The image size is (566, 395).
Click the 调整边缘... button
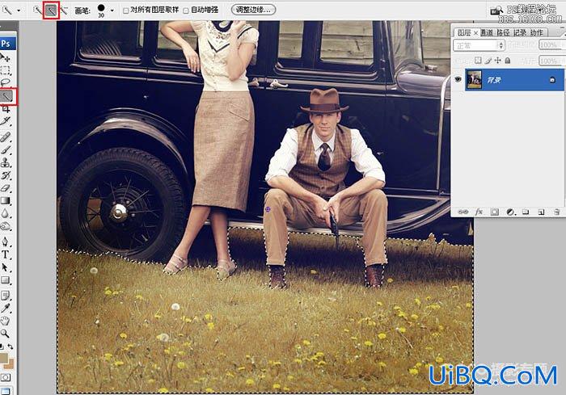coord(253,10)
